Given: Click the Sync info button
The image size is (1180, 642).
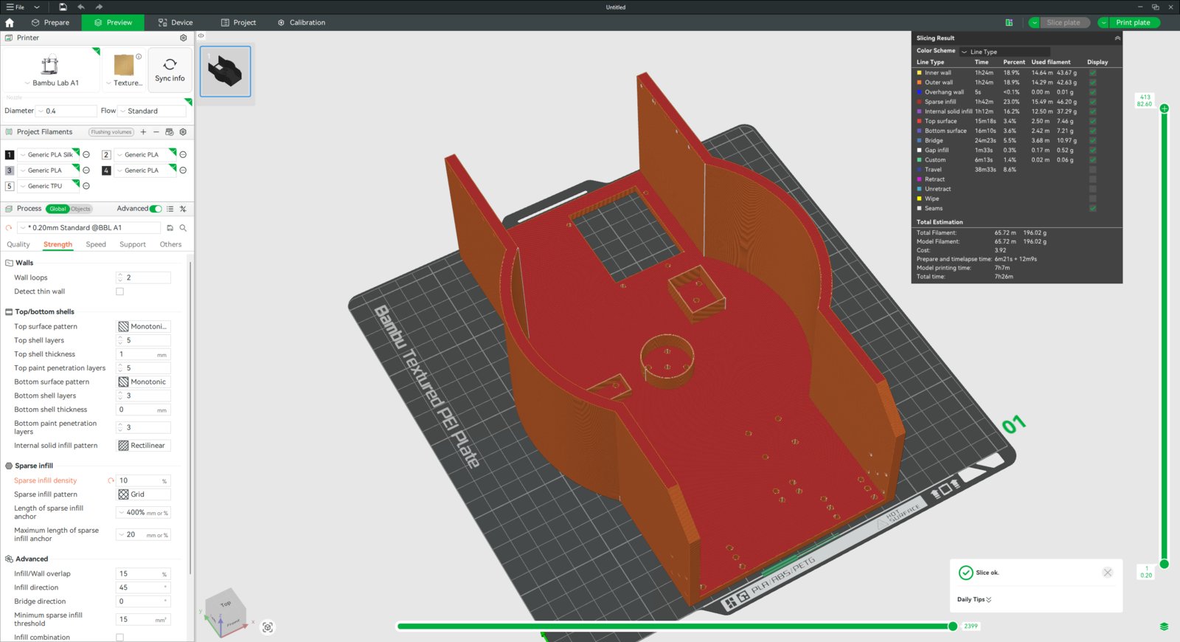Looking at the screenshot, I should pyautogui.click(x=170, y=70).
